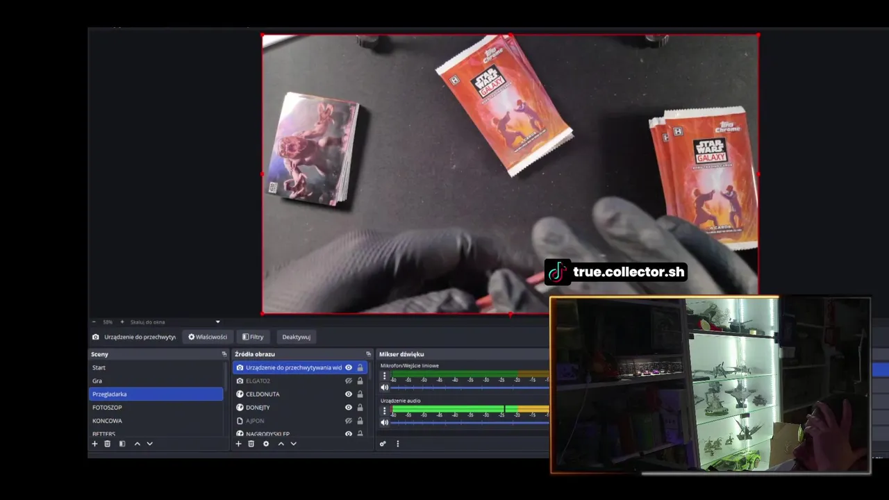Viewport: 889px width, 500px height.
Task: Hide the Urządzenie do przechwytywania wid source via eye
Action: pyautogui.click(x=349, y=367)
